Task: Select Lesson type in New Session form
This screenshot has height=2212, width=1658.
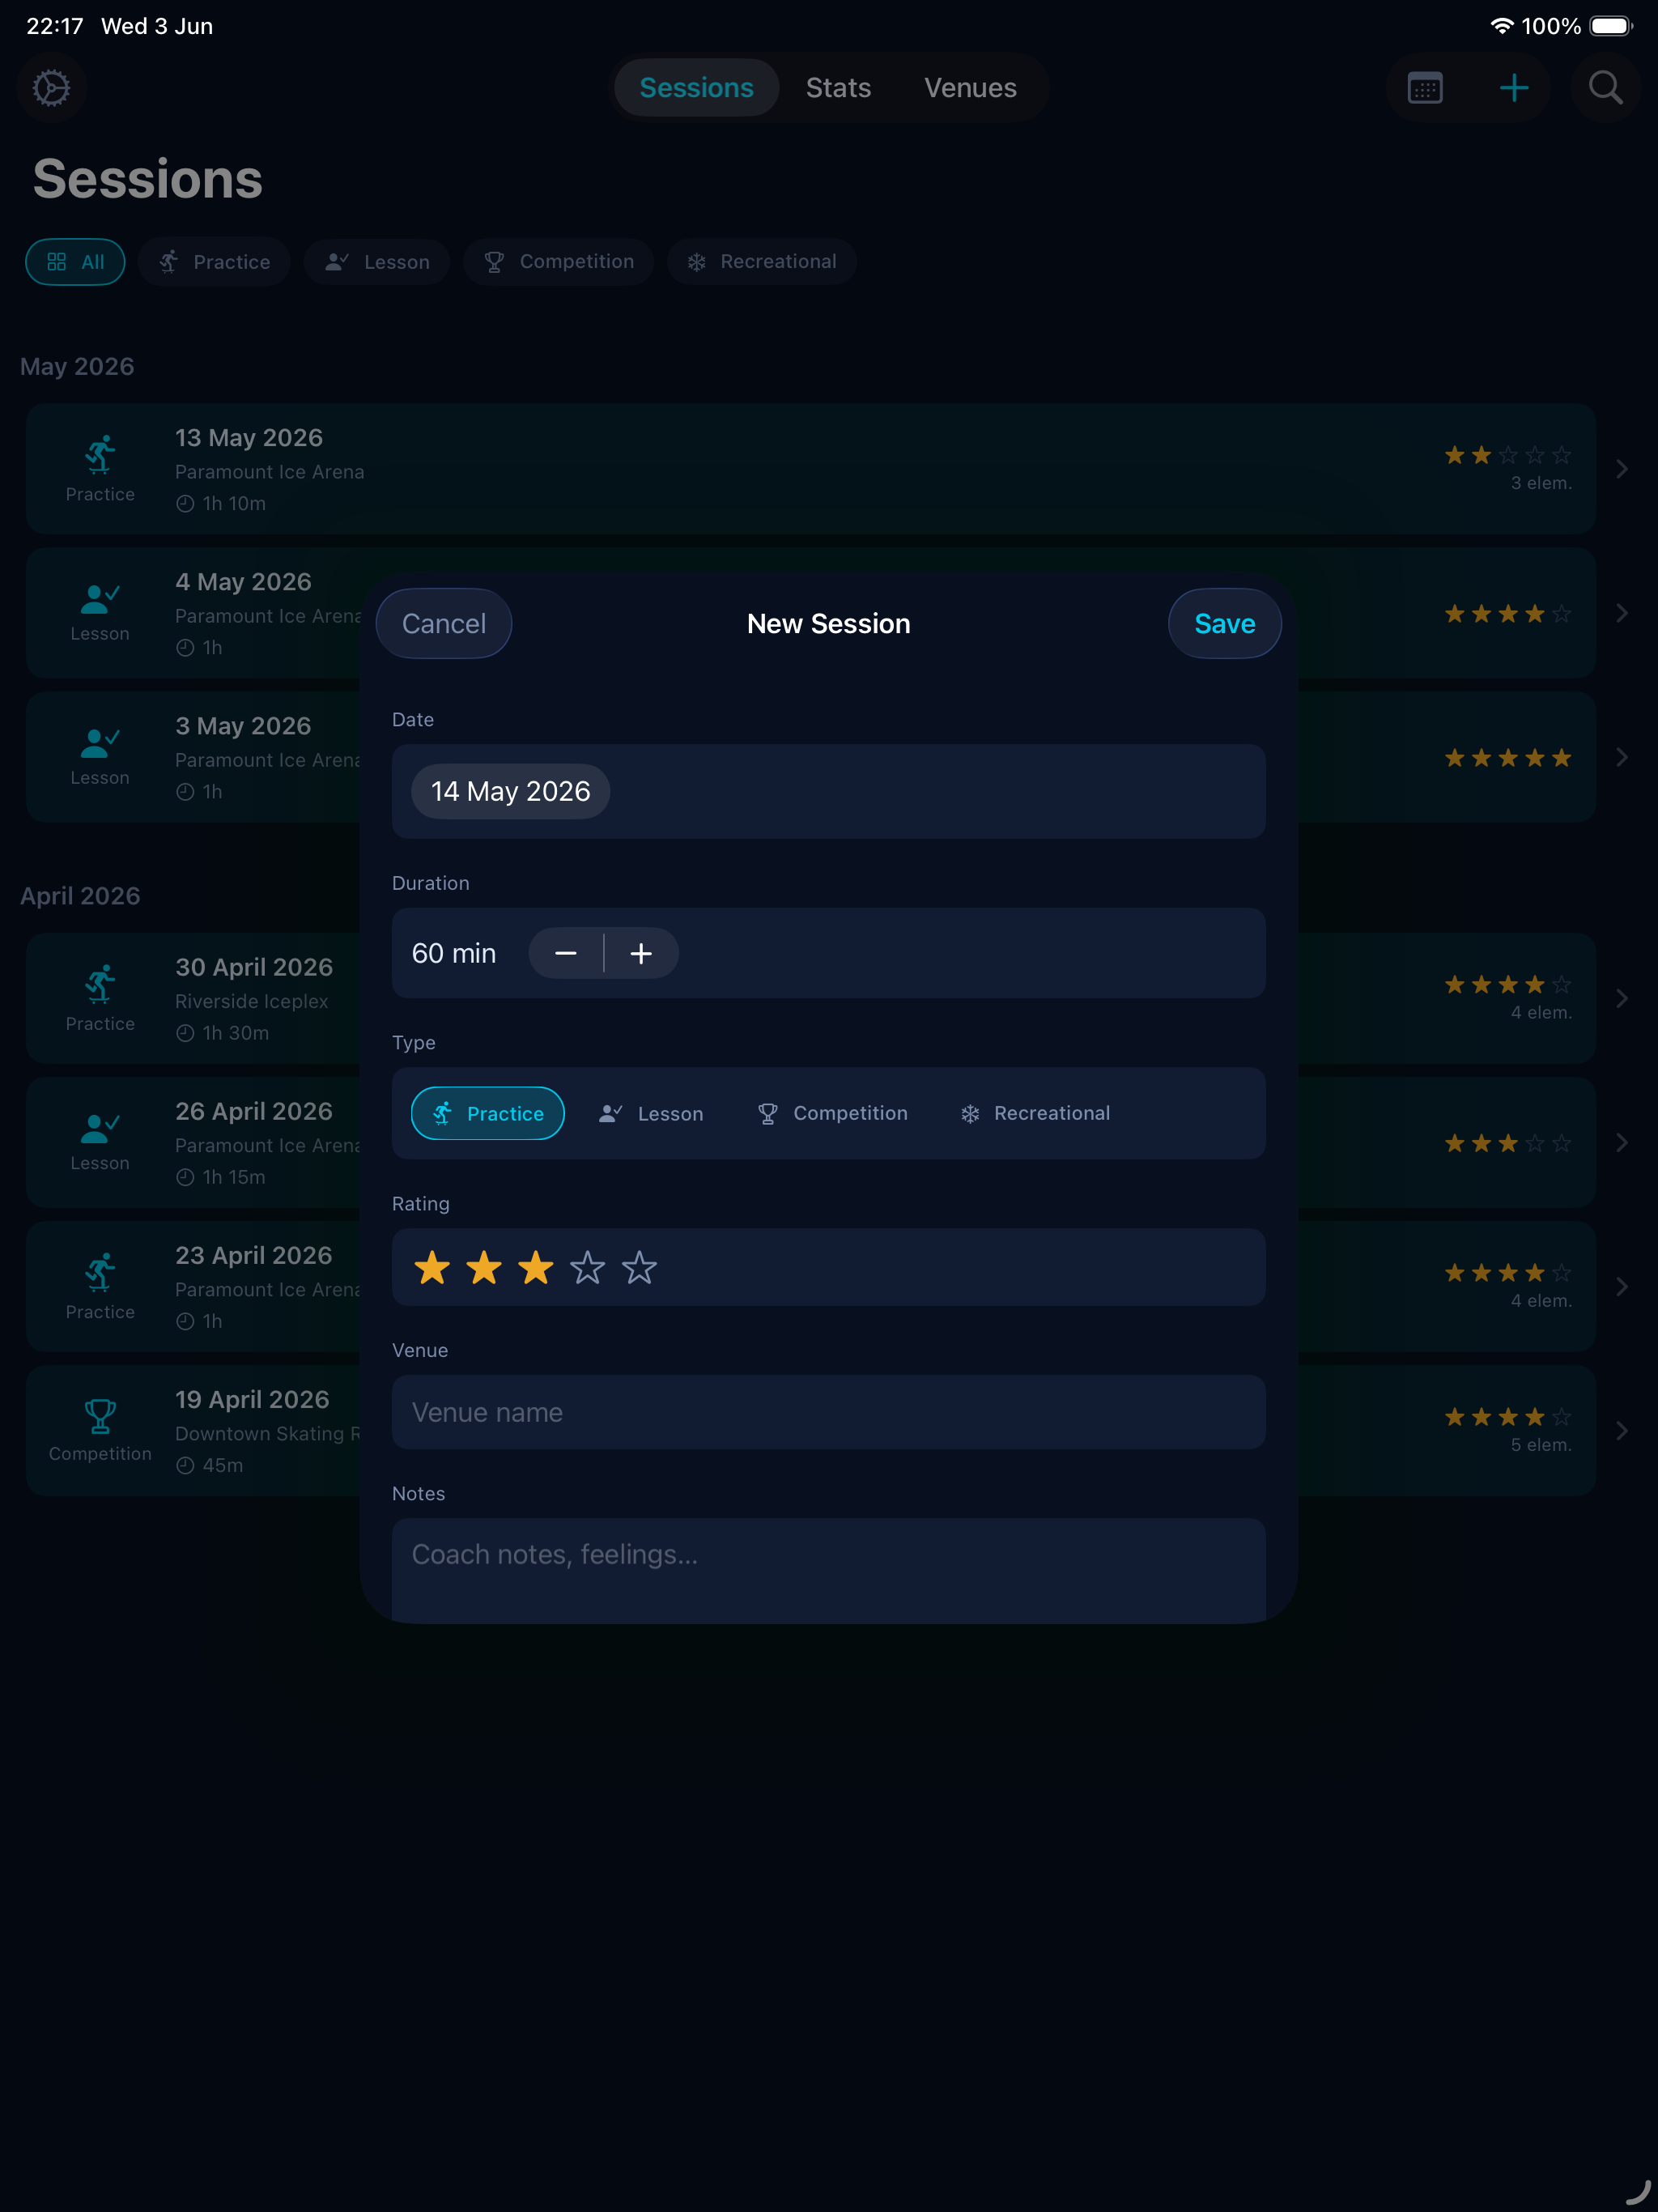Action: pos(651,1113)
